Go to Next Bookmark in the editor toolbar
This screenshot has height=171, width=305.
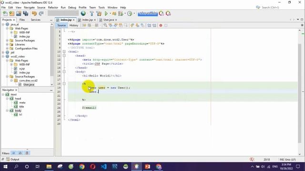tap(137, 25)
